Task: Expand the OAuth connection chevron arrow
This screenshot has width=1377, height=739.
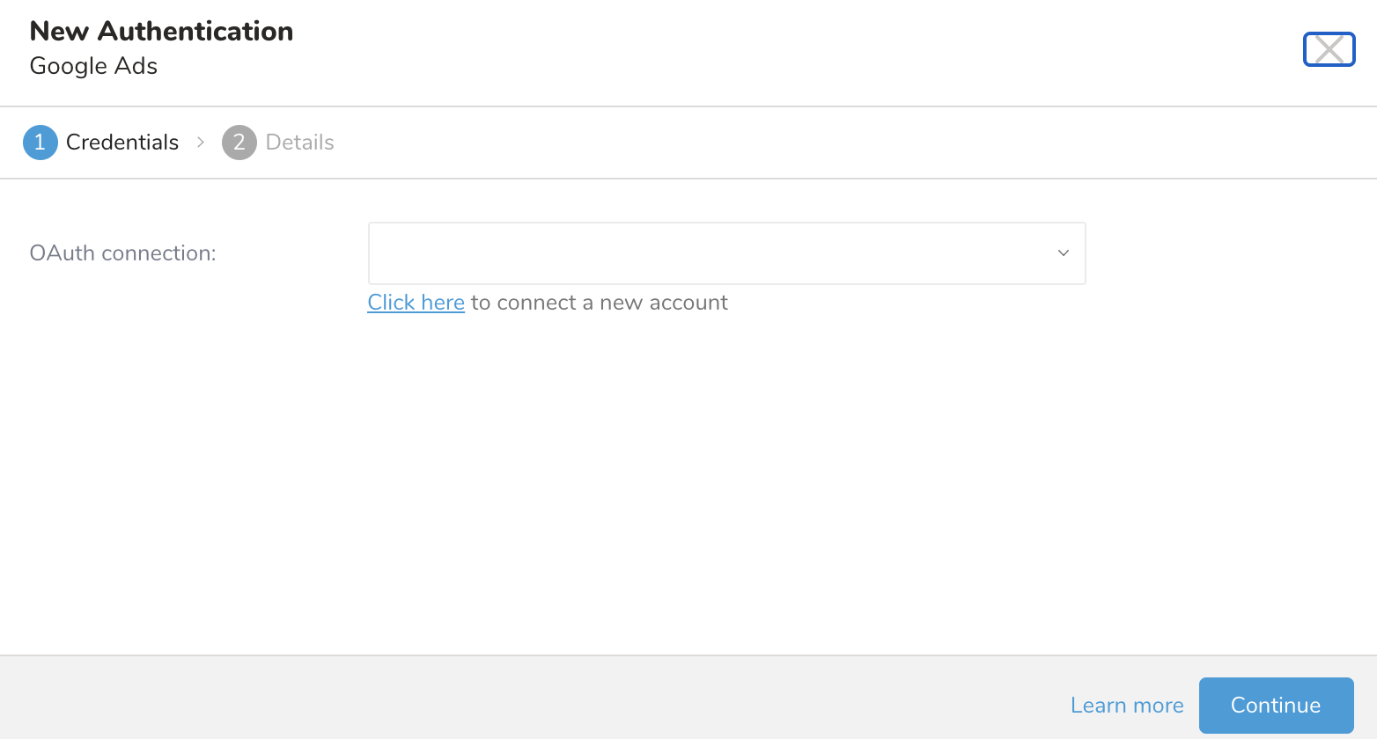Action: pos(1063,253)
